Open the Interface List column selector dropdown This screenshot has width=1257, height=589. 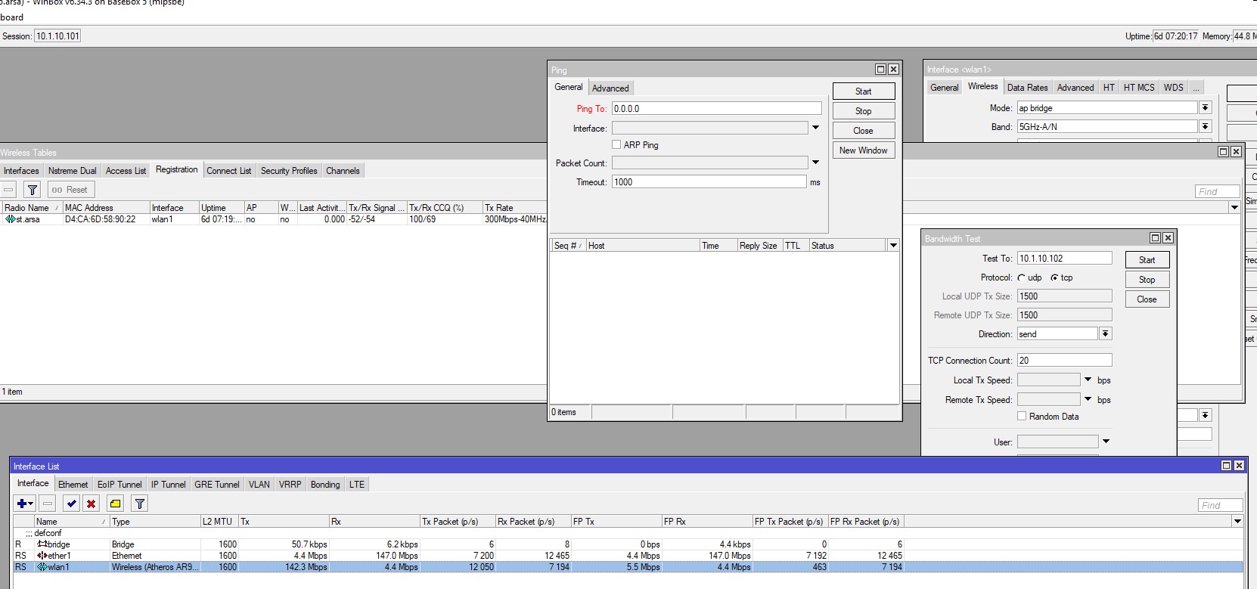click(1238, 522)
